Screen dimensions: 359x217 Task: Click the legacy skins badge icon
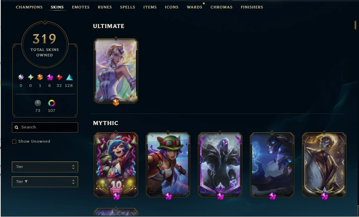tap(38, 103)
